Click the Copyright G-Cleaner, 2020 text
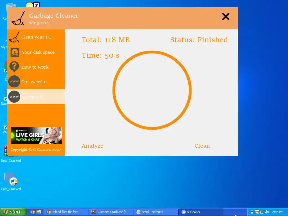The image size is (288, 216). tap(36, 150)
